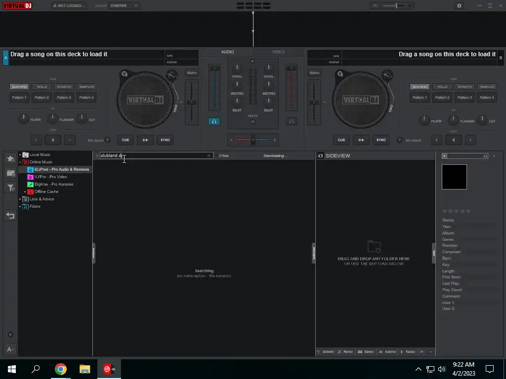Open Google Chrome from taskbar
The width and height of the screenshot is (506, 379).
(x=61, y=369)
